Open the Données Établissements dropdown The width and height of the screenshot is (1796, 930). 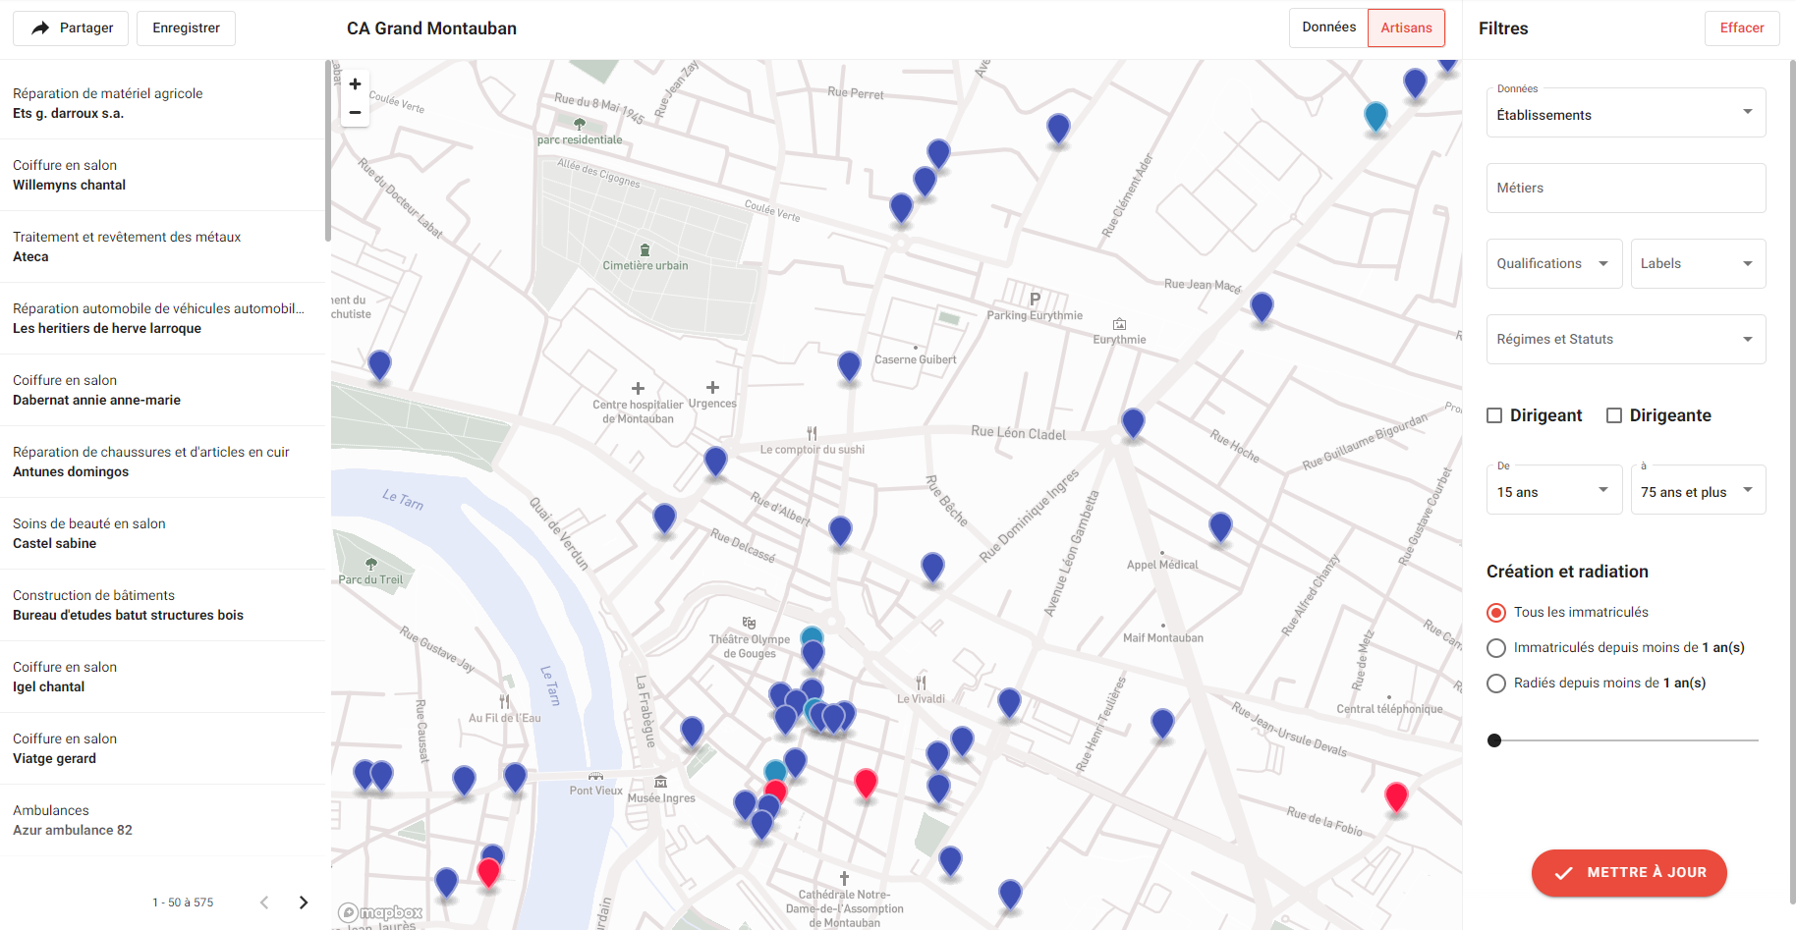tap(1626, 113)
